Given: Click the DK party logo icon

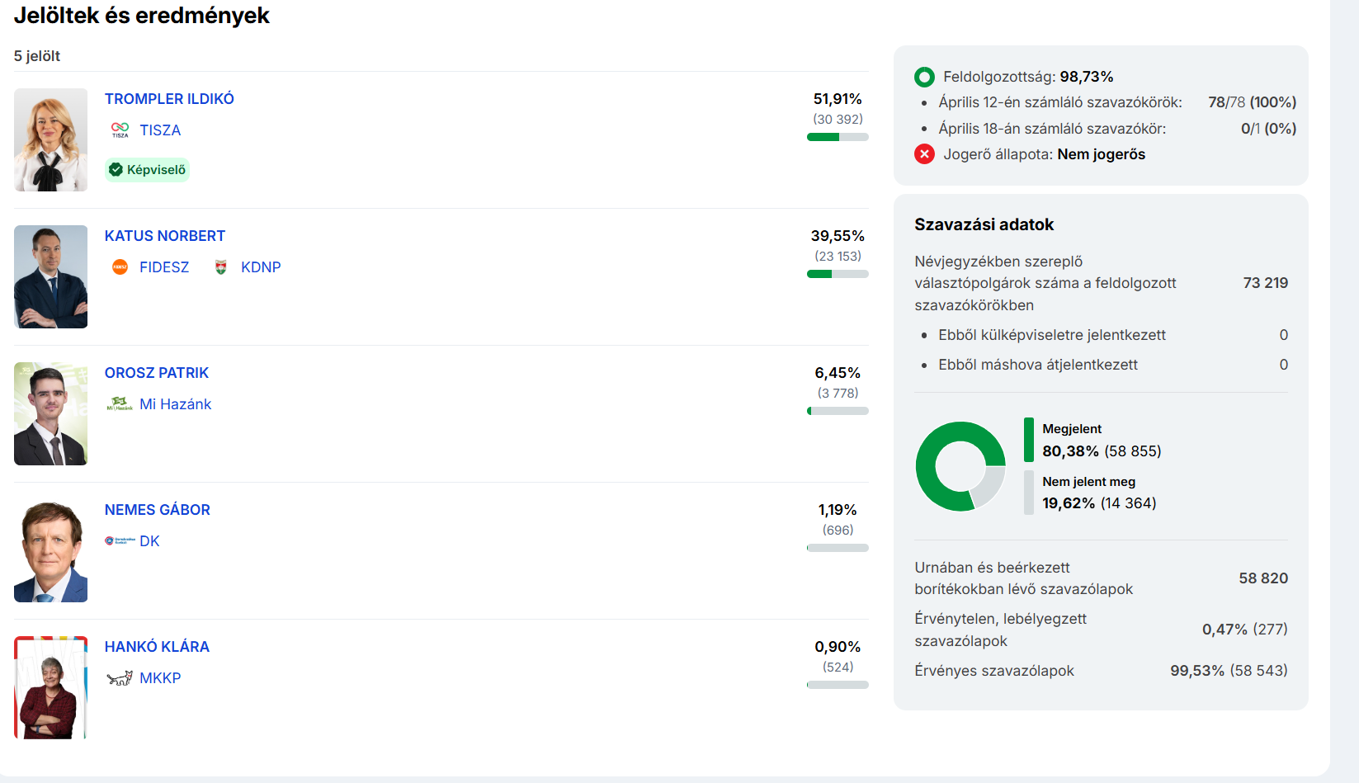Looking at the screenshot, I should click(120, 541).
